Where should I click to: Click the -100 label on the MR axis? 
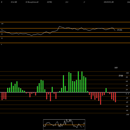[x=127, y=115]
